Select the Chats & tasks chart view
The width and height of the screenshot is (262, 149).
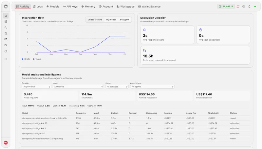coord(95,20)
